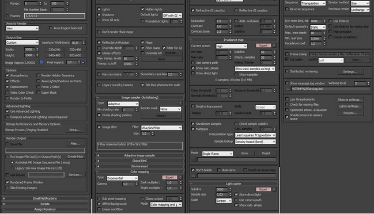The width and height of the screenshot is (374, 214).
Task: Open Sample lookup Density-based dropdown
Action: (x=255, y=142)
